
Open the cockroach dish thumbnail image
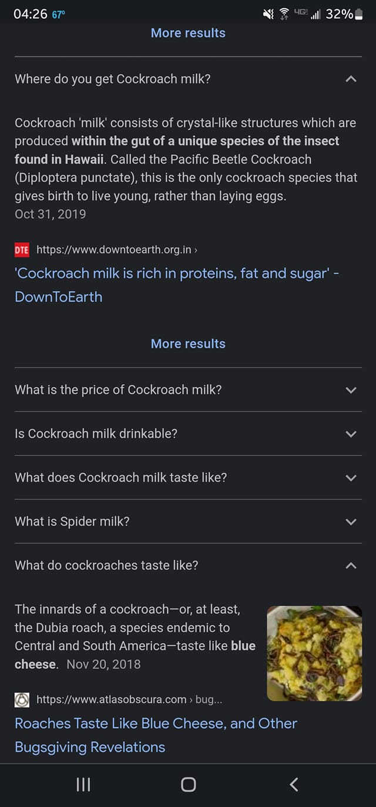314,653
